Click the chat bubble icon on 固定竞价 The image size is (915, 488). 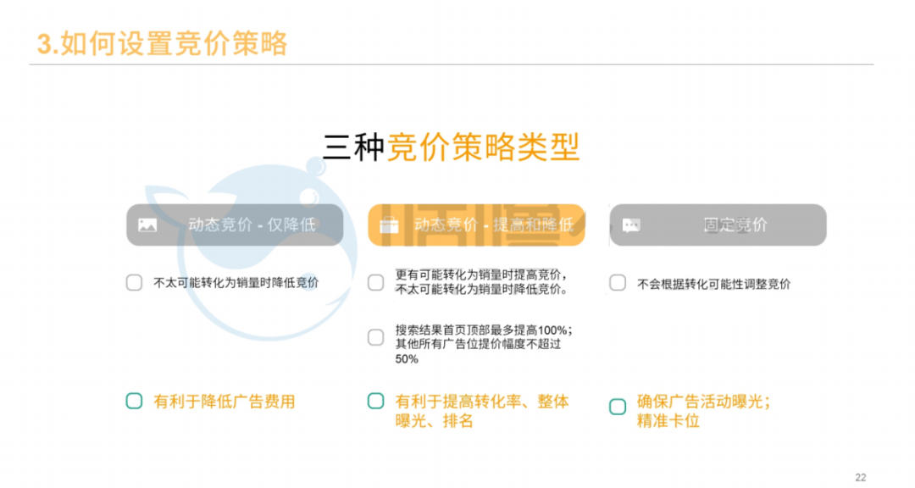tap(631, 225)
